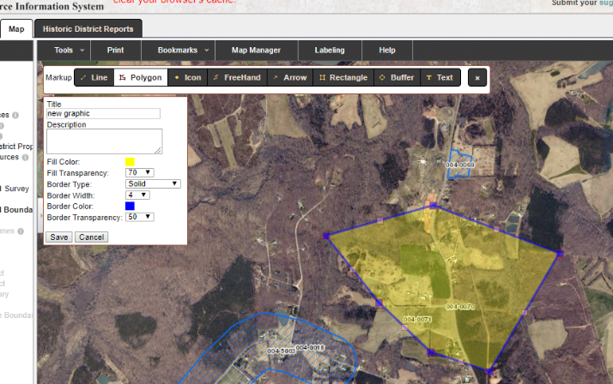Click the 004-0069 parcel label
This screenshot has height=384, width=613.
click(x=460, y=165)
